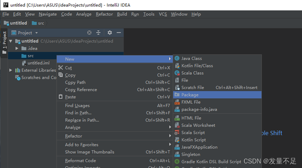The height and width of the screenshot is (168, 302).
Task: Open the File menu
Action: pyautogui.click(x=6, y=14)
